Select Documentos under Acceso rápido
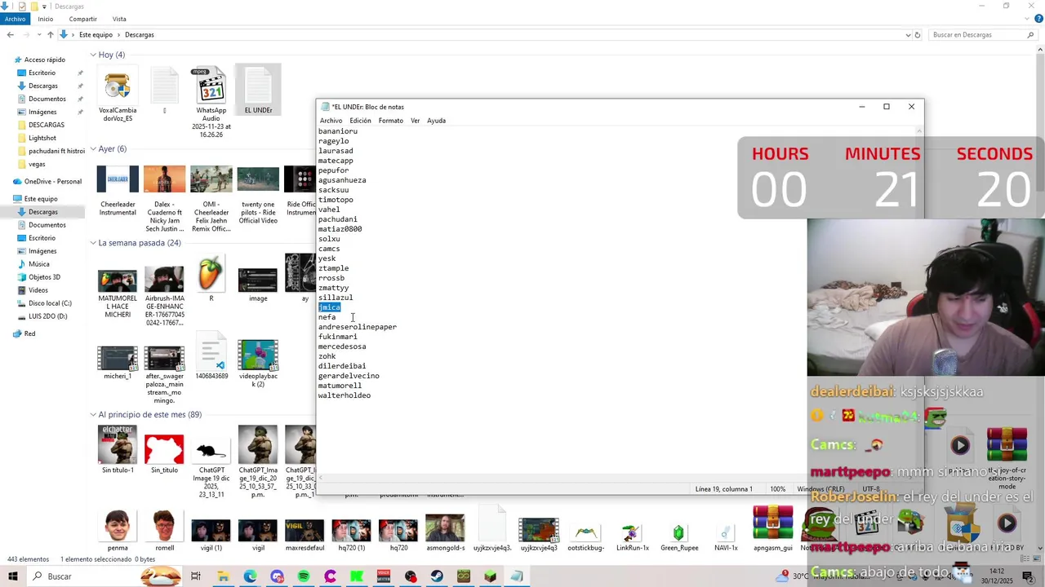1045x587 pixels. (47, 99)
